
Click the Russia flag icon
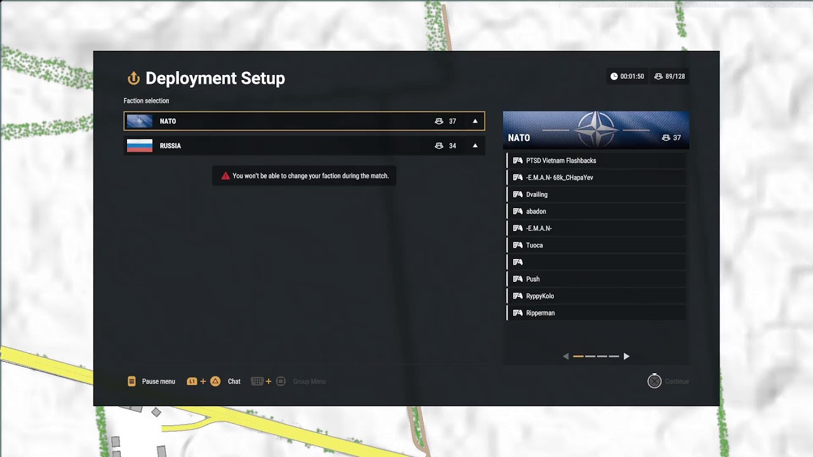140,146
